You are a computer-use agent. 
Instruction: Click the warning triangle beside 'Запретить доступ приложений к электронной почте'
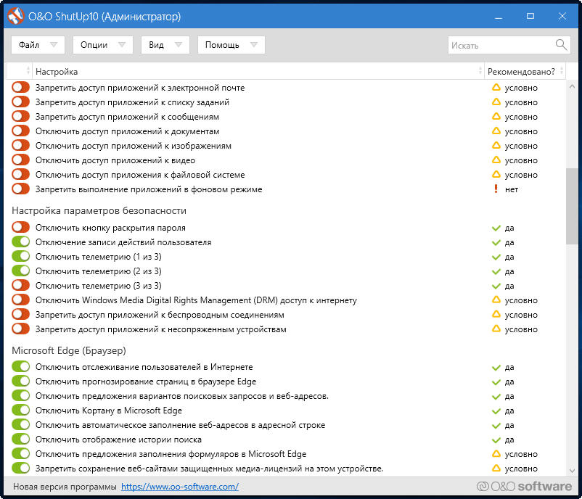tap(496, 88)
